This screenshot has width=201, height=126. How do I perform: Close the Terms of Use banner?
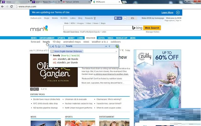178,13
